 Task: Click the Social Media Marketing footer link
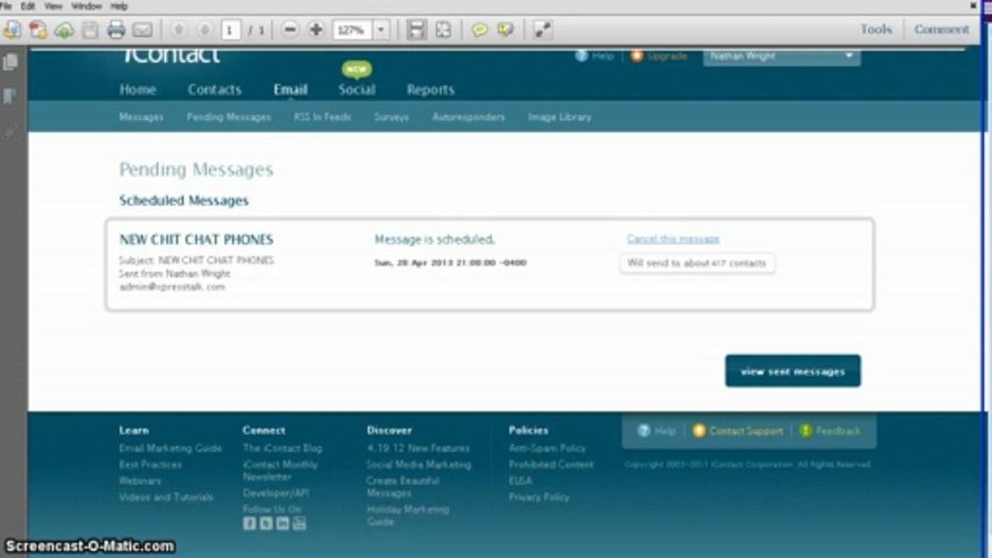[x=419, y=464]
